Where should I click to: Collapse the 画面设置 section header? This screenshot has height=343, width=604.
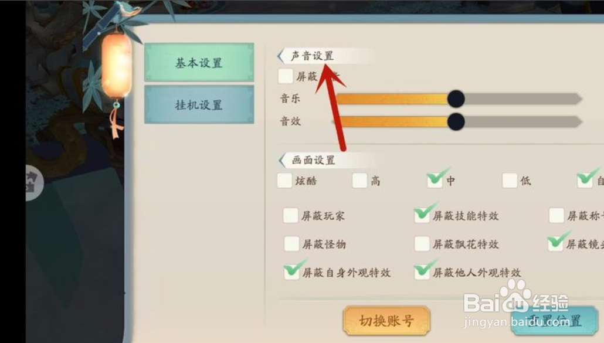pos(282,160)
